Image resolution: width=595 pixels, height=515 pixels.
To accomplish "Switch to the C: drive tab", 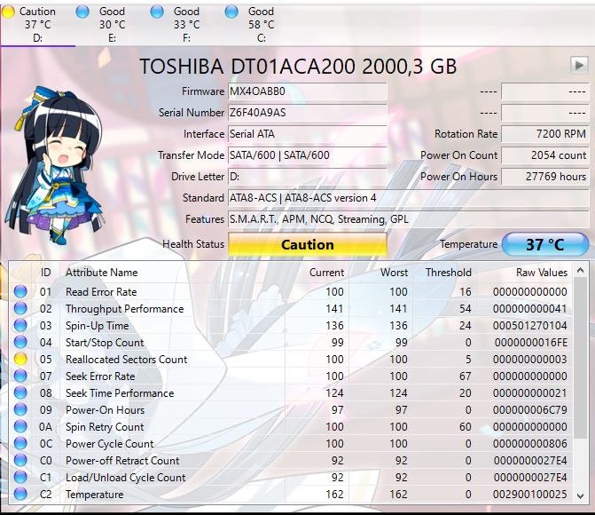I will (x=261, y=25).
